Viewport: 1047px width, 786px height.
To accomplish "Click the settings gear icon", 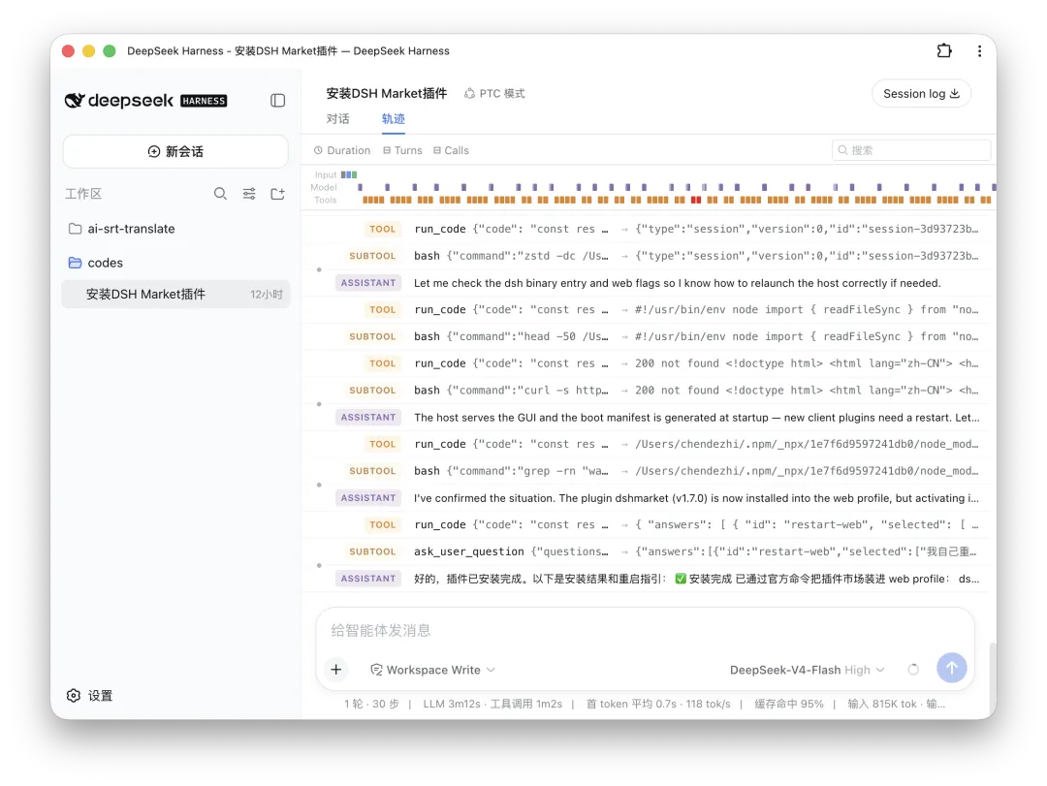I will click(x=74, y=695).
